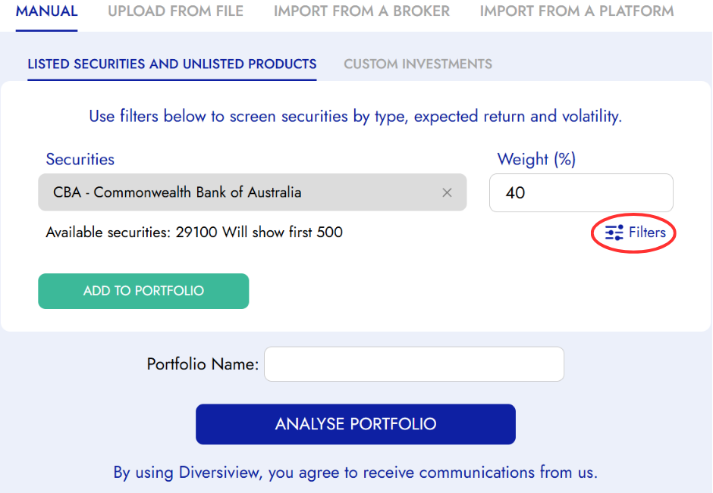Click inside the Portfolio Name field
The width and height of the screenshot is (713, 493).
(413, 364)
